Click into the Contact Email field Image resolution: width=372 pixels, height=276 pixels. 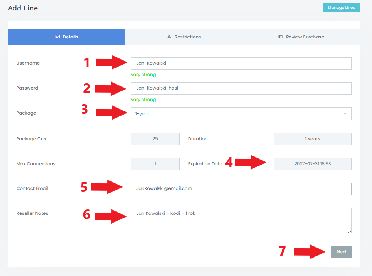click(241, 189)
